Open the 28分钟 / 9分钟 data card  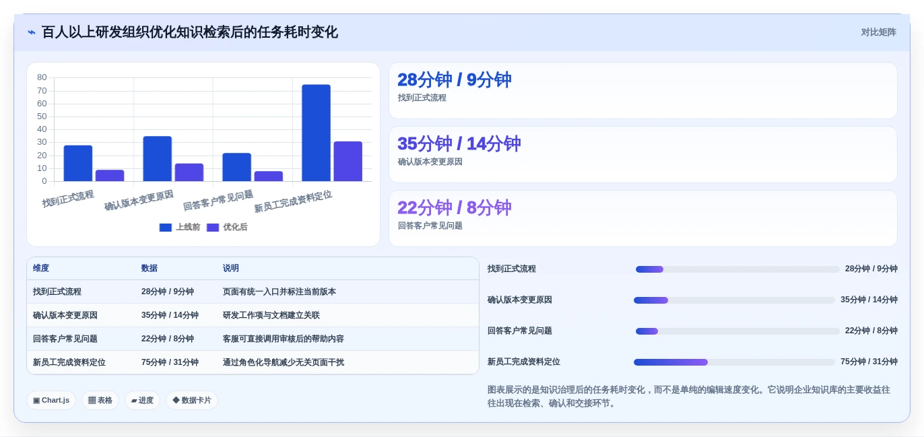643,91
